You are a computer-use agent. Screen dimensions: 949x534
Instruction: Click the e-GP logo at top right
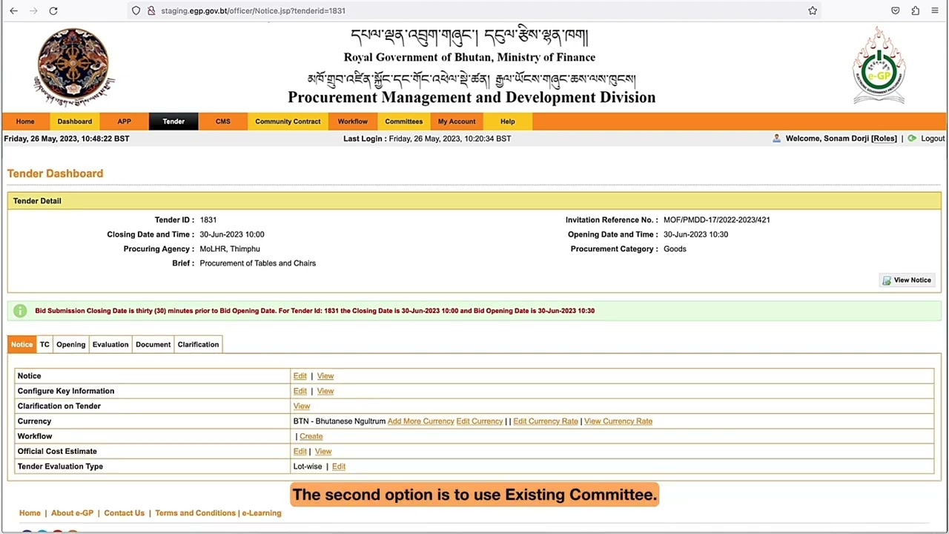[x=879, y=65]
